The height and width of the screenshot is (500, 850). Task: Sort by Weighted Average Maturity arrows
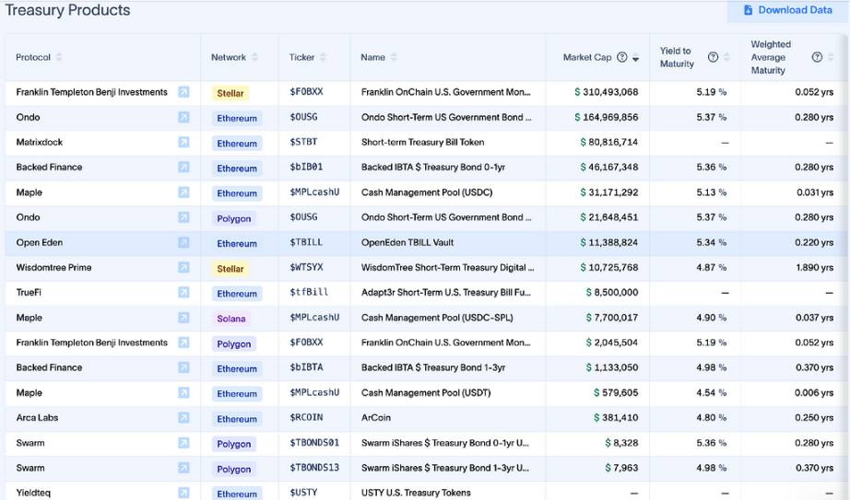point(831,57)
